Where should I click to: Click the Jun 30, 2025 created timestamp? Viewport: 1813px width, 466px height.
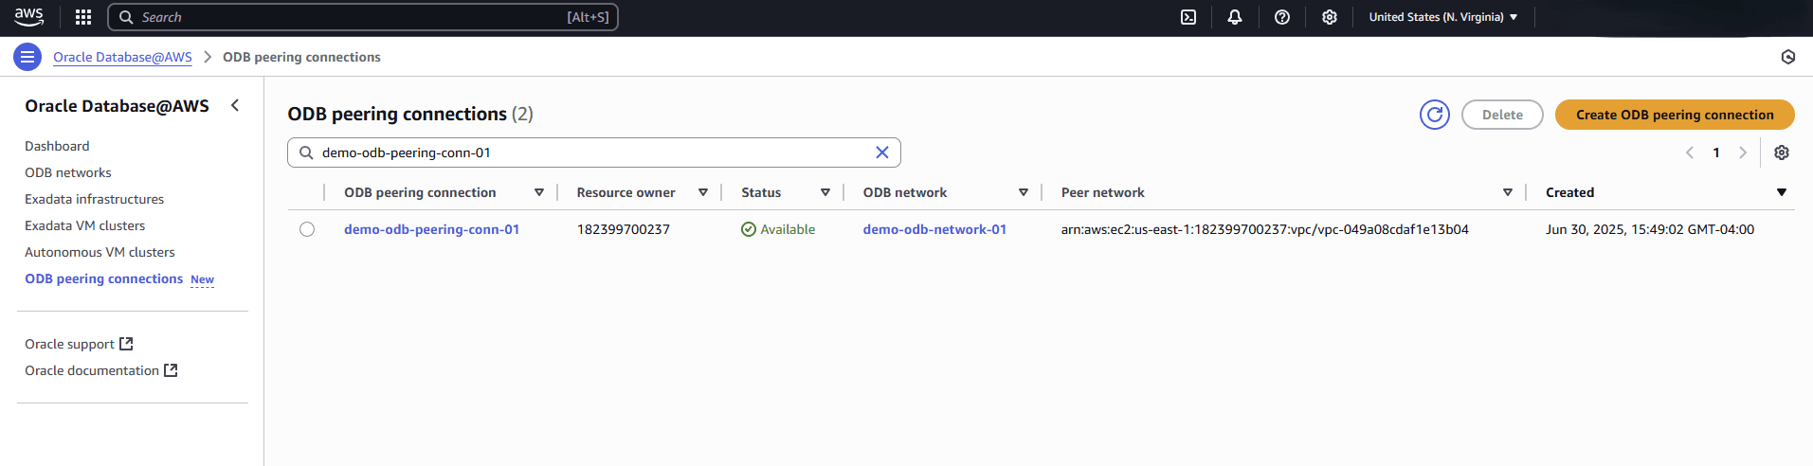1650,229
